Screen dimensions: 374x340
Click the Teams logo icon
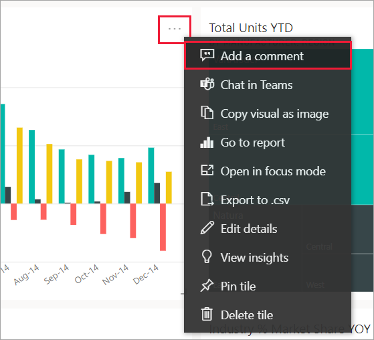point(207,84)
